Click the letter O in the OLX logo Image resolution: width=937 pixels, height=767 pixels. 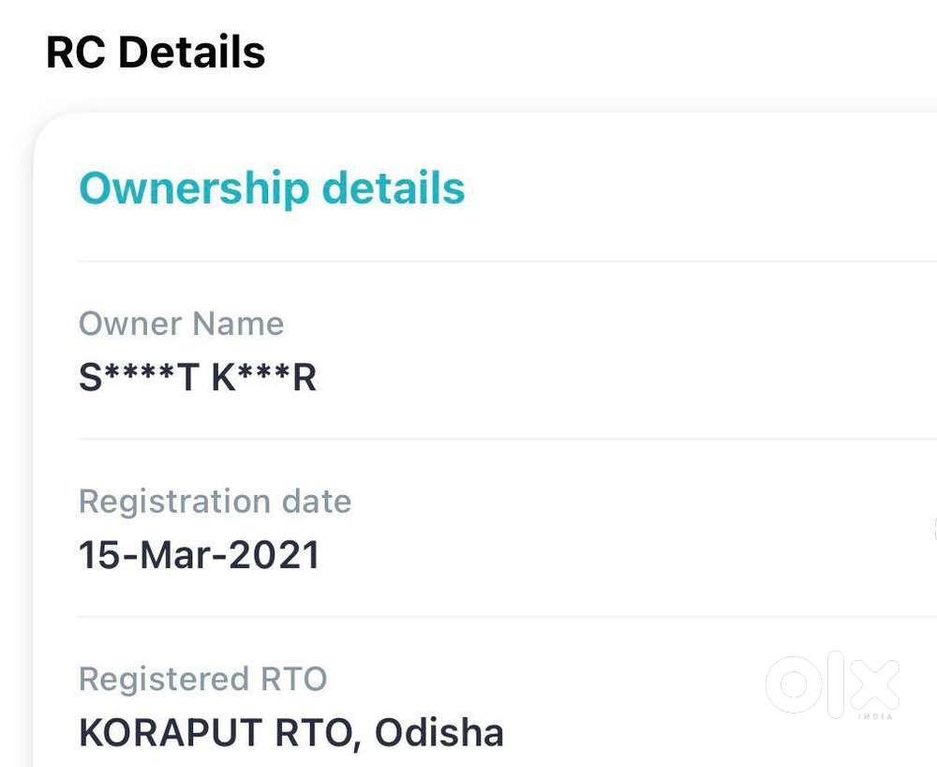pos(794,685)
